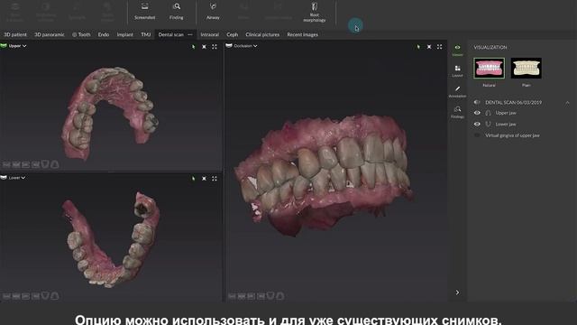Select the Natural visualization thumbnail
The width and height of the screenshot is (577, 325).
coord(489,69)
